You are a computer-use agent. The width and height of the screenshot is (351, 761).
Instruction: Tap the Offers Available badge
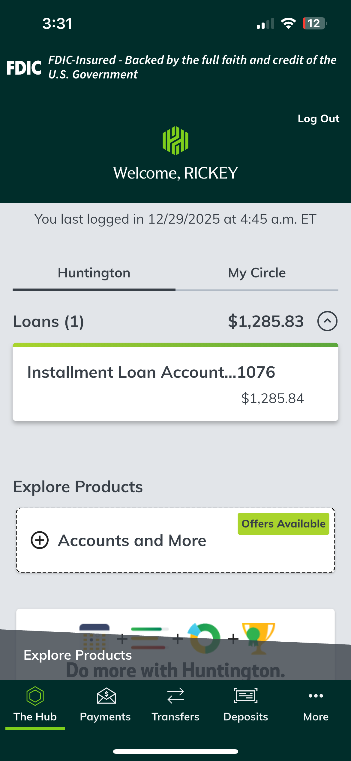click(x=283, y=524)
